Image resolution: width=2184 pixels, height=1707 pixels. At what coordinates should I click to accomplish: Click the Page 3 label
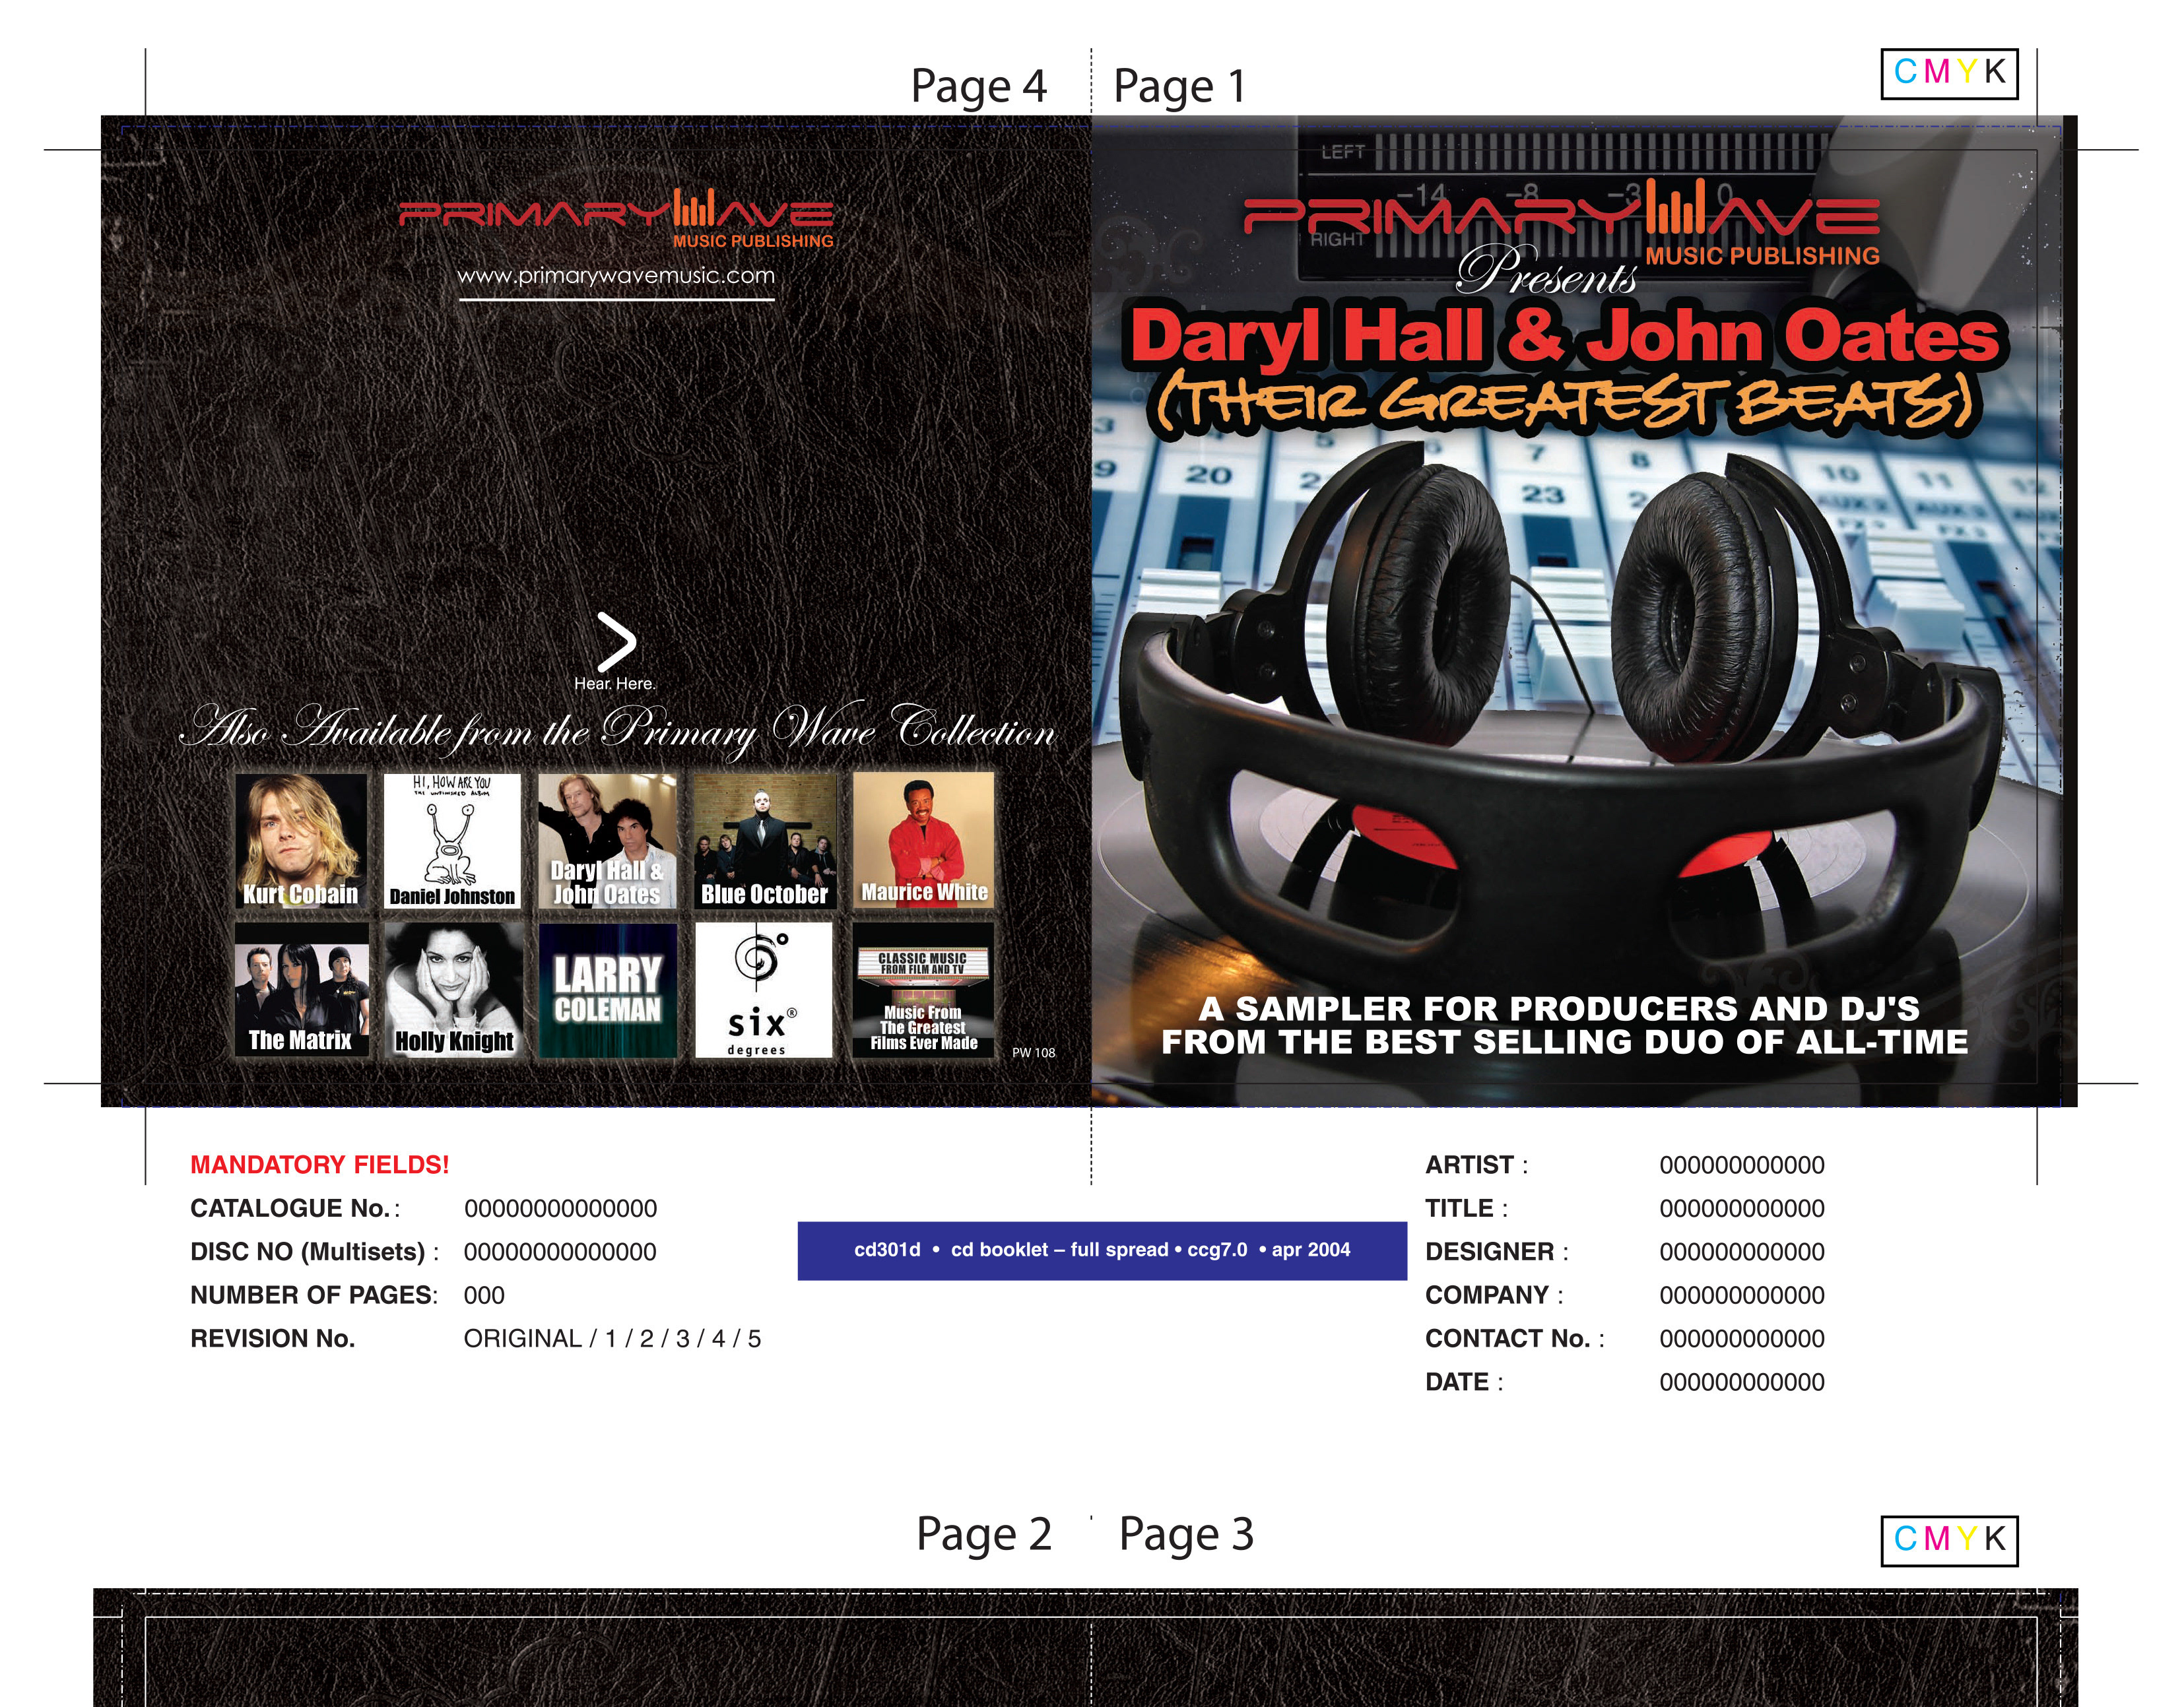click(1186, 1534)
